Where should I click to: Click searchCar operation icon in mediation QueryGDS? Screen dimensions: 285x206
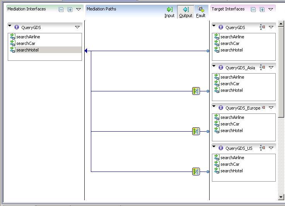(12, 43)
